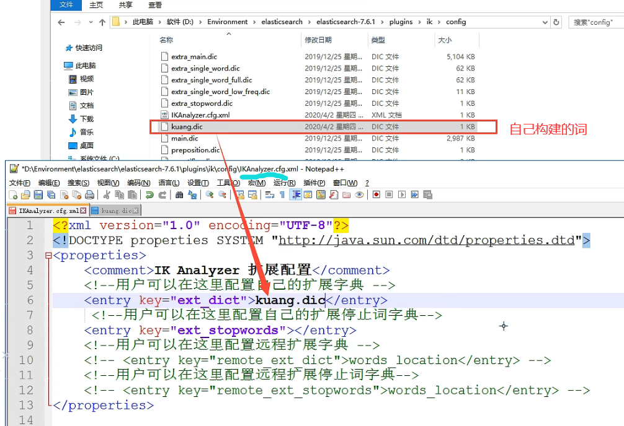Toggle file monitoring eye icon
The image size is (624, 426).
pyautogui.click(x=359, y=194)
